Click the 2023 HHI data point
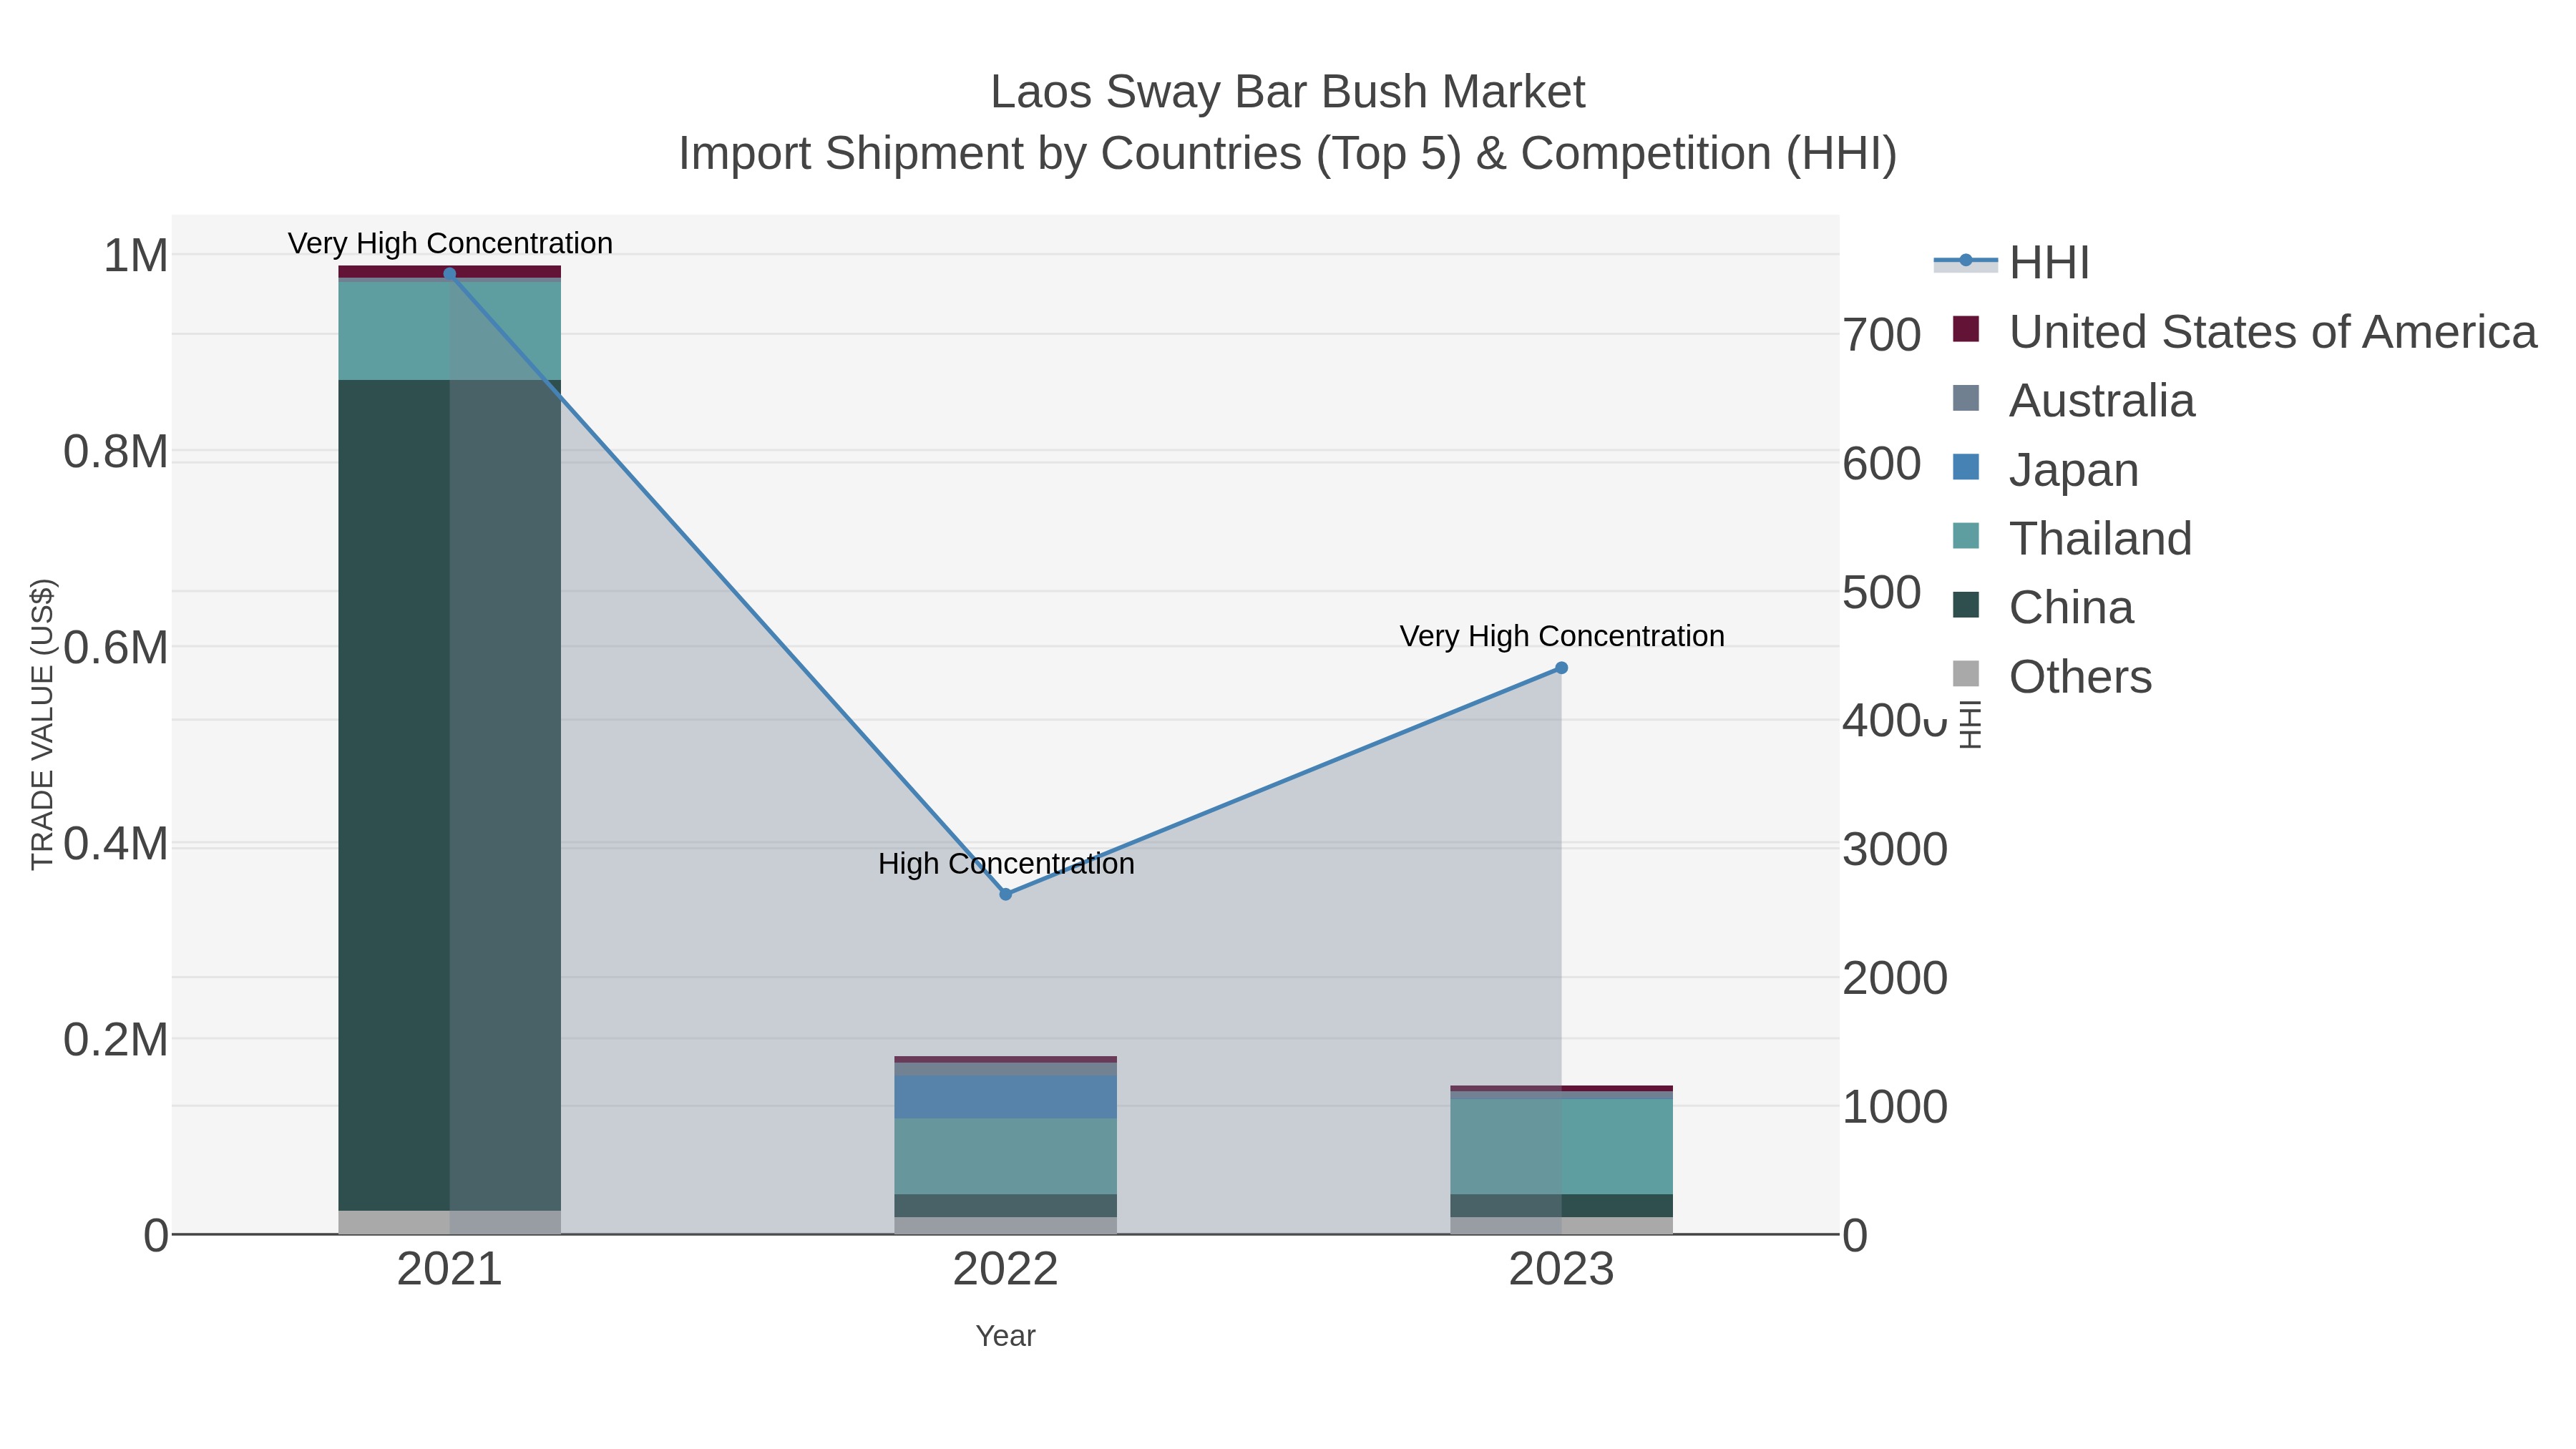The image size is (2576, 1449). pos(1562,668)
